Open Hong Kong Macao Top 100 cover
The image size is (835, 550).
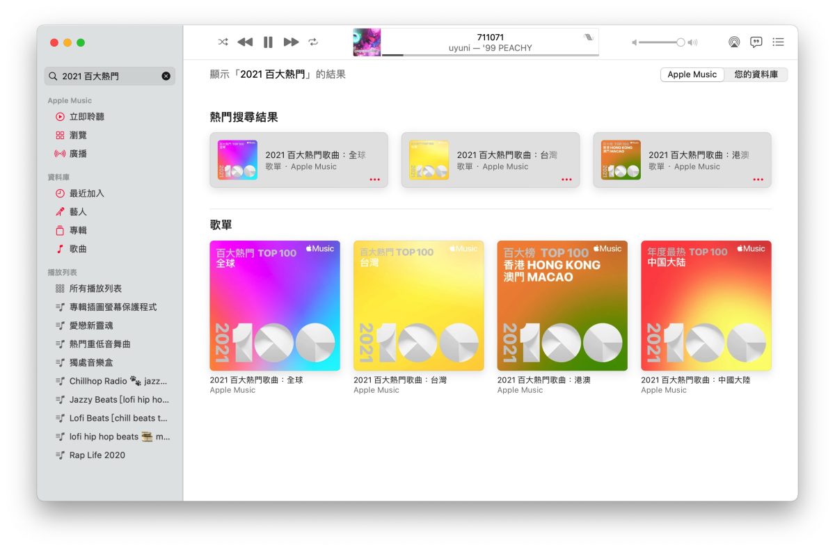[x=562, y=305]
